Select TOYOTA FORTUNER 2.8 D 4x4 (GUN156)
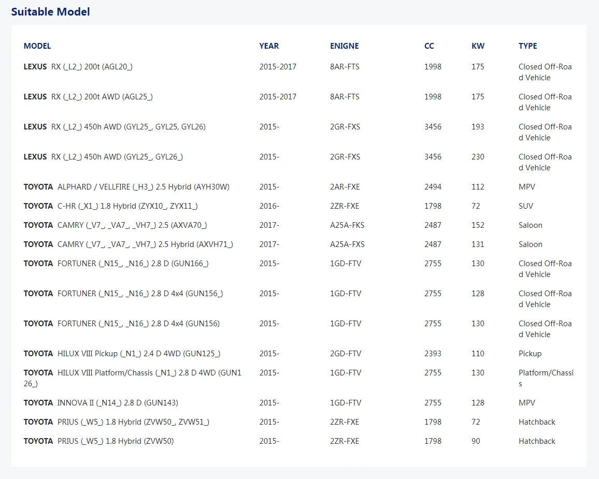Image resolution: width=599 pixels, height=479 pixels. pyautogui.click(x=121, y=324)
